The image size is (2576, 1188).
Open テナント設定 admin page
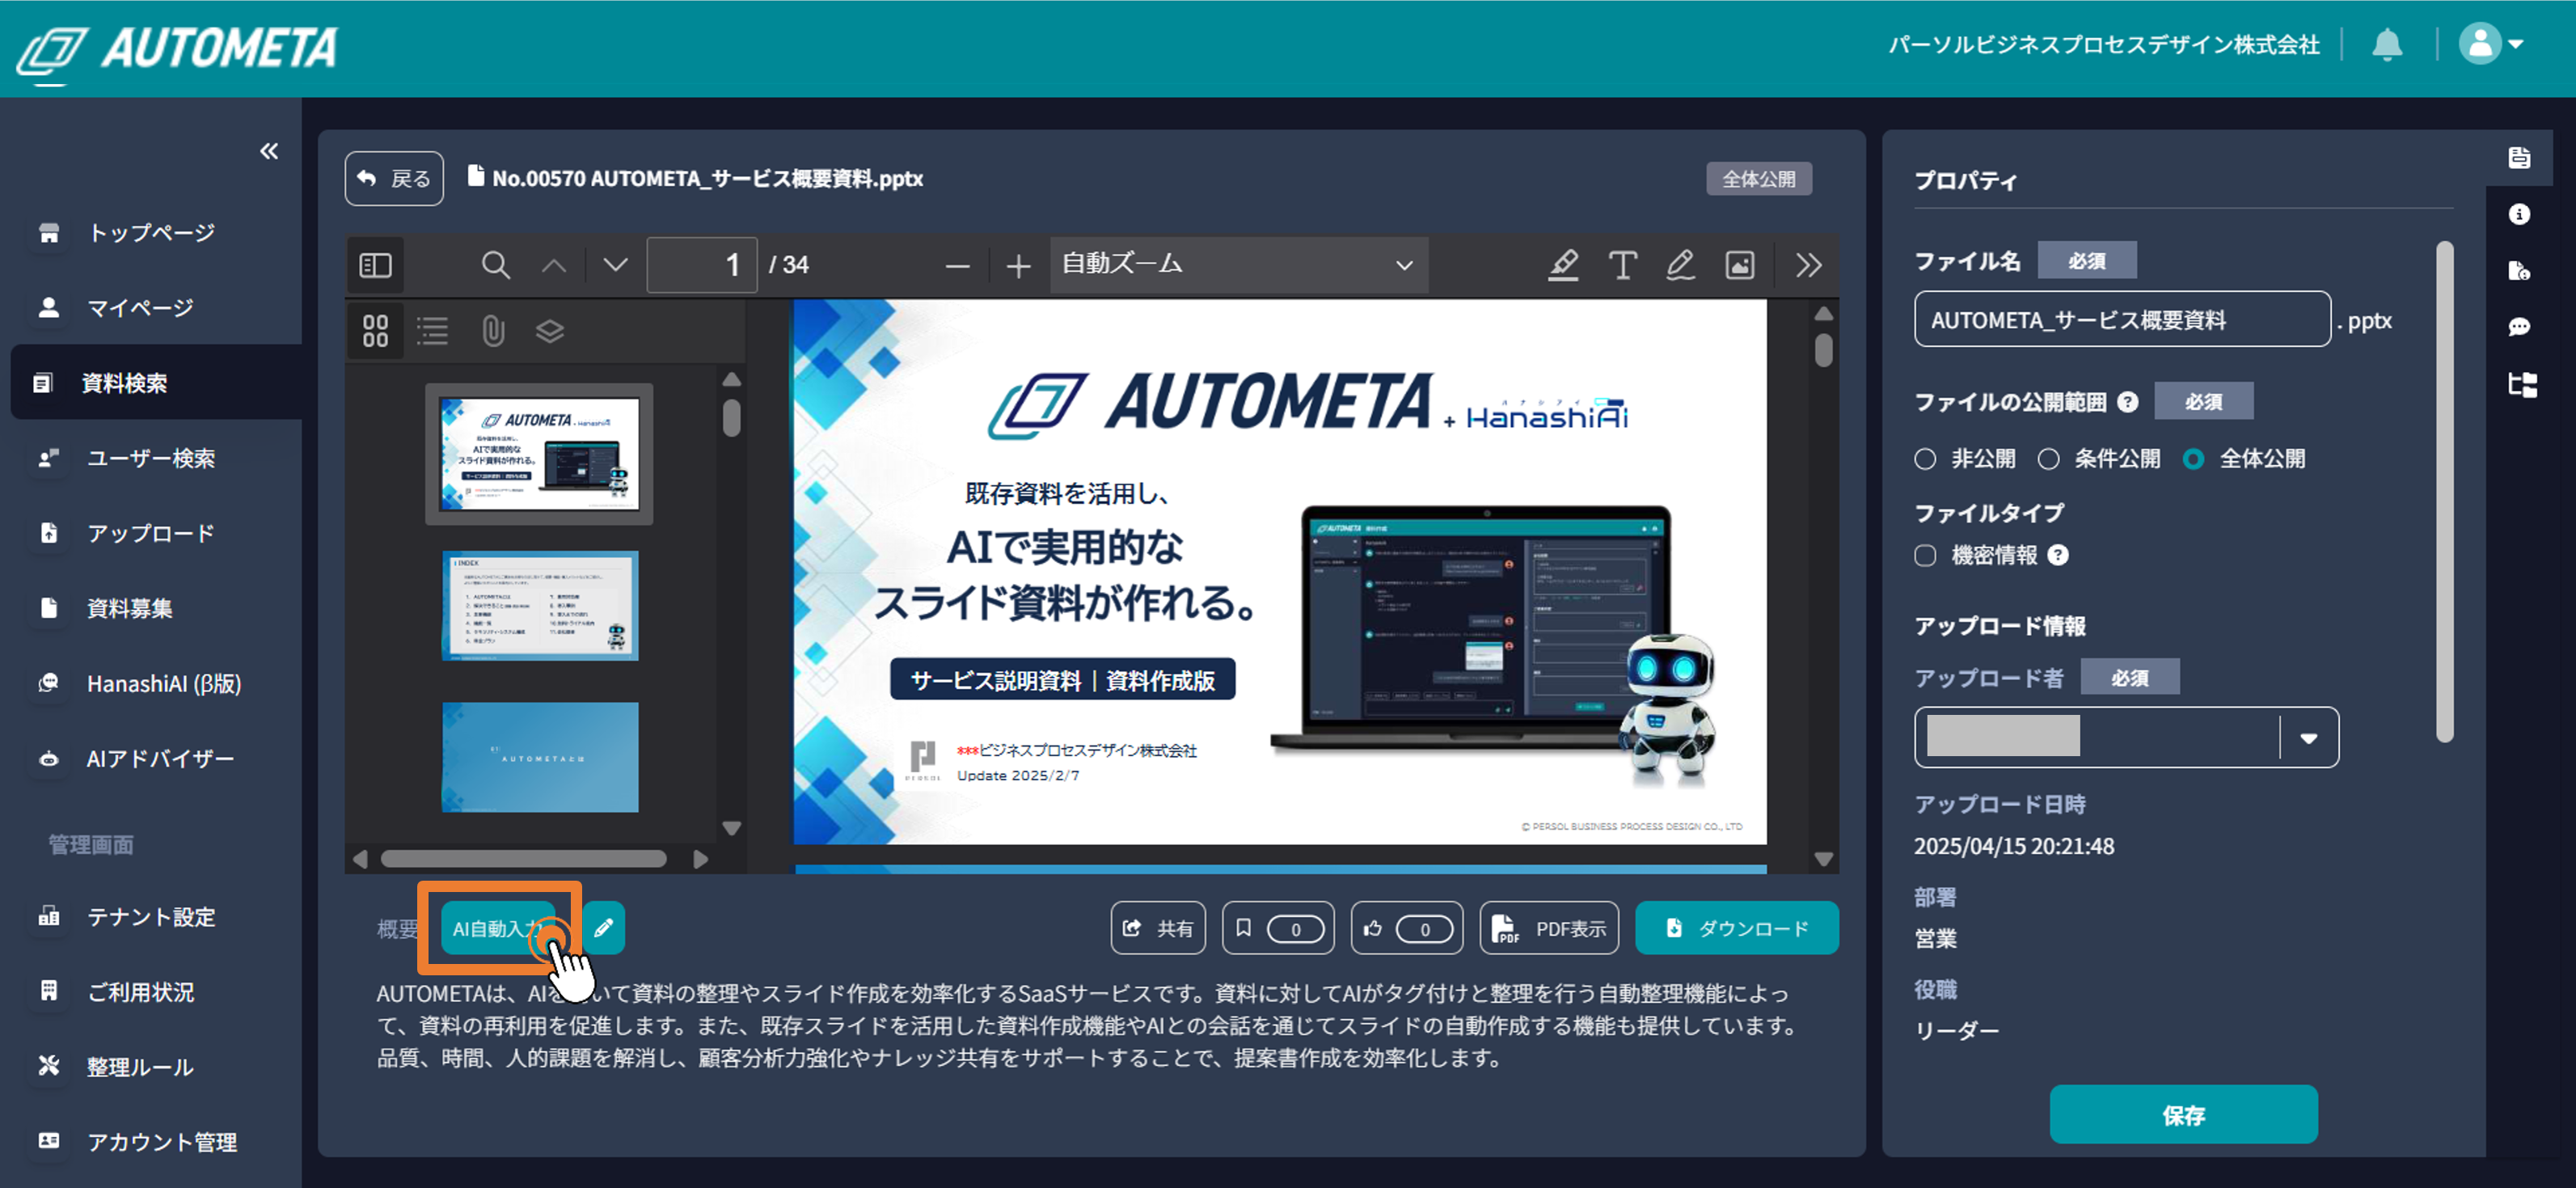click(150, 917)
